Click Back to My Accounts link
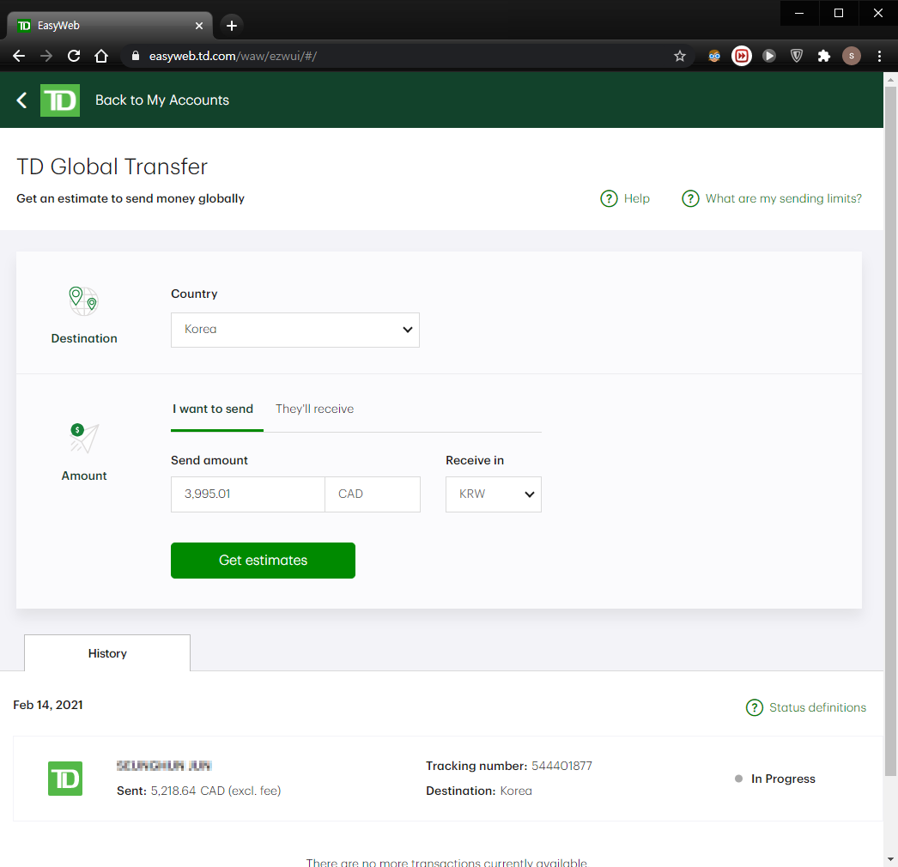The image size is (898, 867). tap(162, 100)
